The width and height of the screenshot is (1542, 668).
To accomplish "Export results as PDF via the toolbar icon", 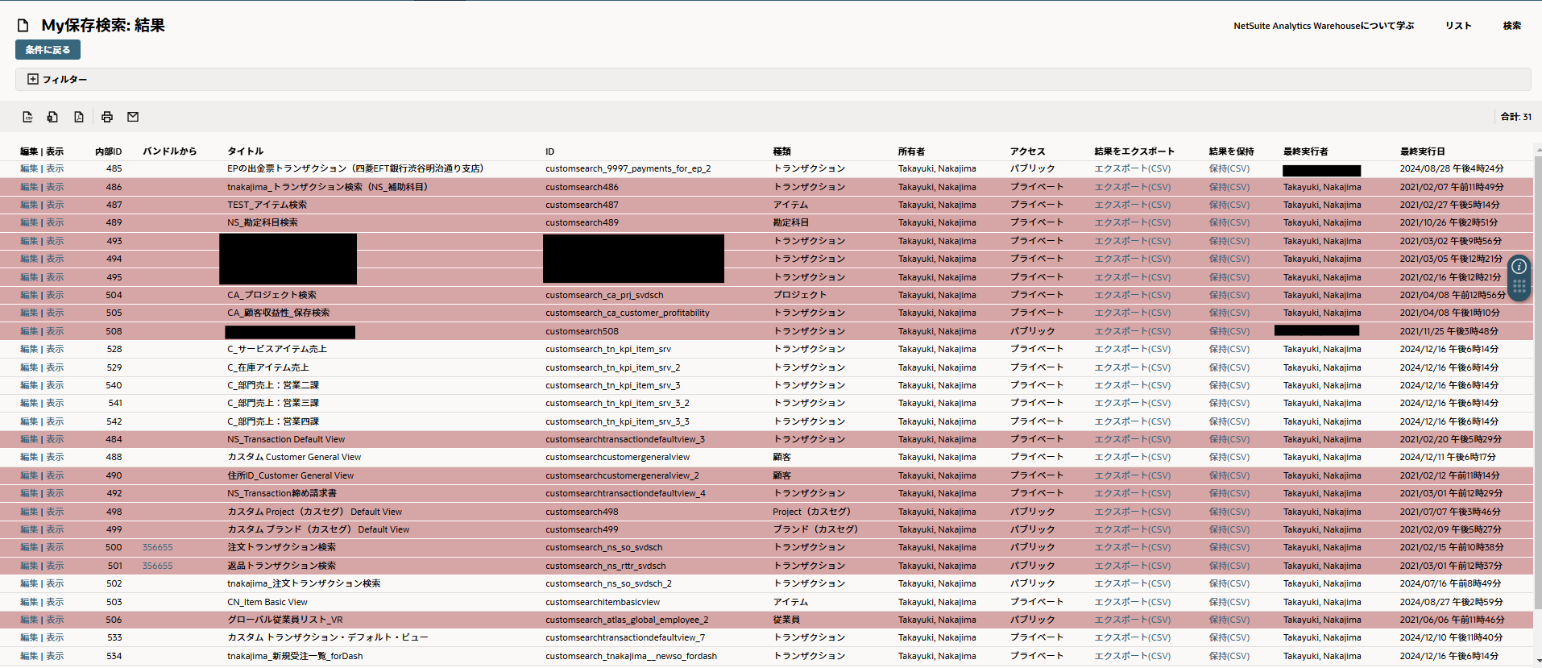I will [x=79, y=117].
